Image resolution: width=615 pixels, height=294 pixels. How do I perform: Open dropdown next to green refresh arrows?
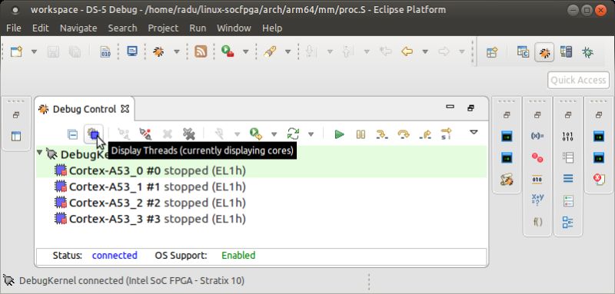311,134
